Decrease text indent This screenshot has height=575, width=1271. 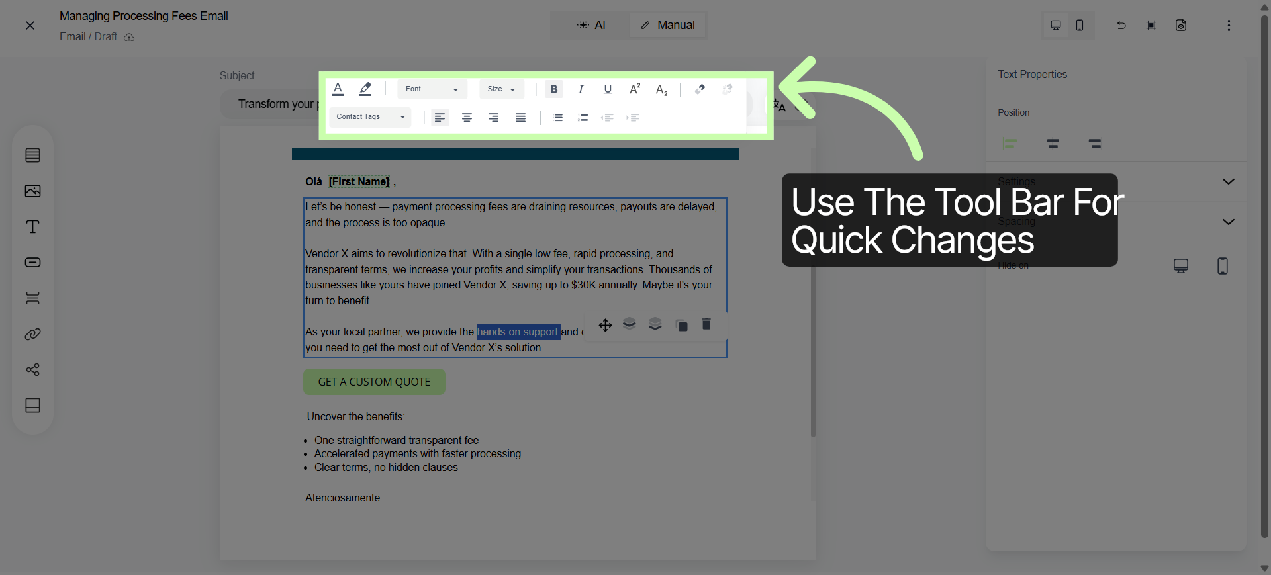point(607,117)
